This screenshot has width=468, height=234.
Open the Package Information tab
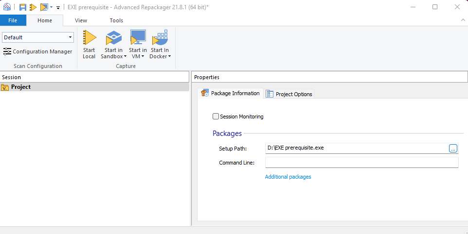coord(231,93)
